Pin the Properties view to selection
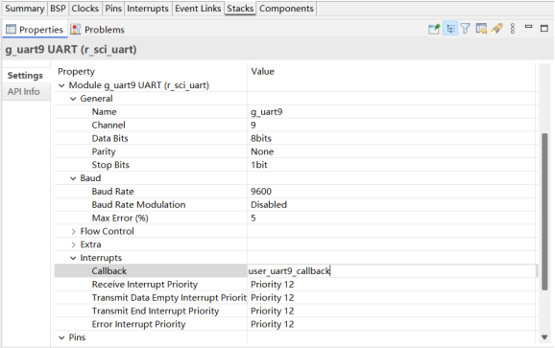Viewport: 555px width, 348px height. (x=434, y=29)
